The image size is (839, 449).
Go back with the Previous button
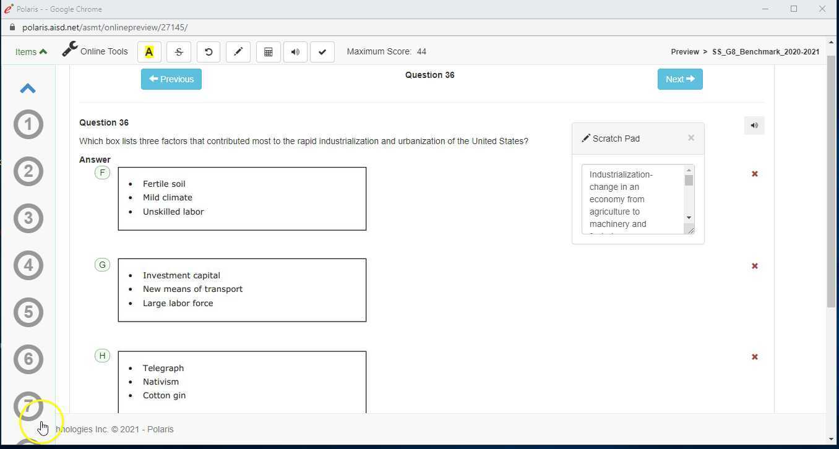[171, 79]
